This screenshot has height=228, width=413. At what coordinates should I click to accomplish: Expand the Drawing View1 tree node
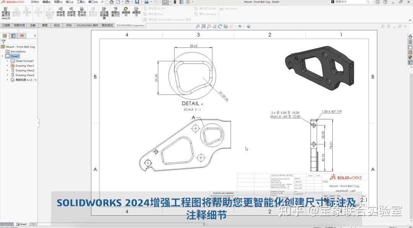point(7,66)
